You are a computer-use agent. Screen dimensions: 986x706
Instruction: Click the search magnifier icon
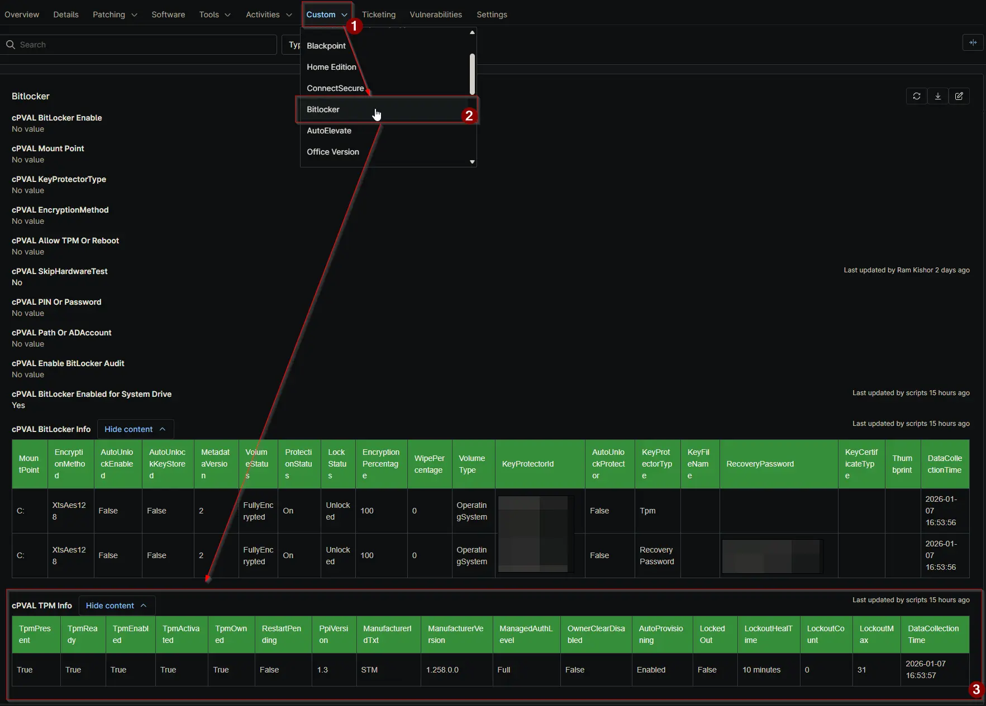click(x=11, y=45)
